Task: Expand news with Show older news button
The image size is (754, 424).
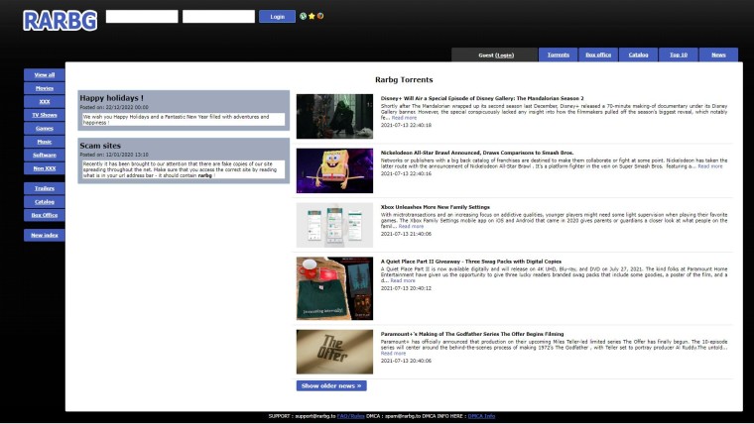Action: click(330, 385)
